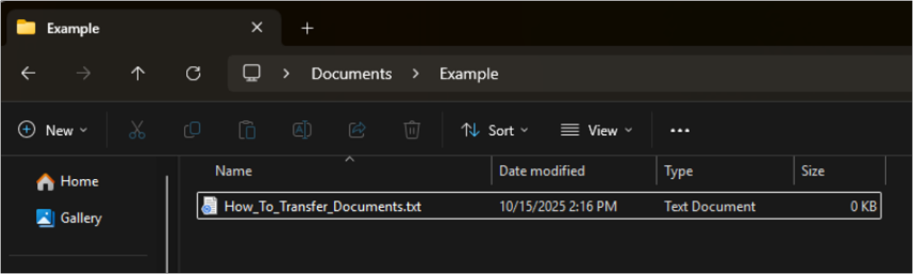
Task: Click the Paste clipboard icon
Action: [246, 130]
